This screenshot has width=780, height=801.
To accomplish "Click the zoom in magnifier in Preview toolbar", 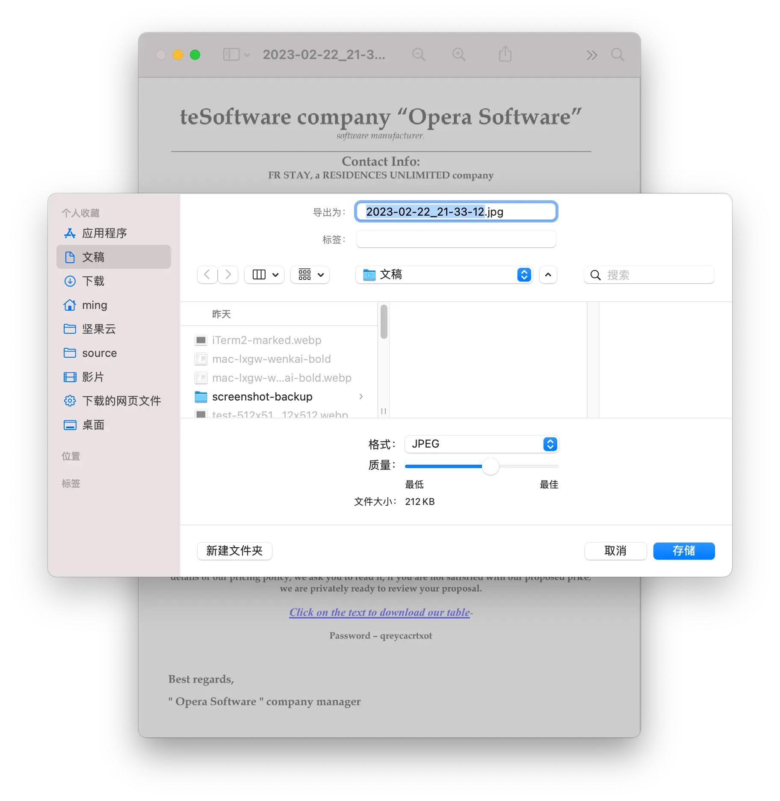I will point(459,55).
